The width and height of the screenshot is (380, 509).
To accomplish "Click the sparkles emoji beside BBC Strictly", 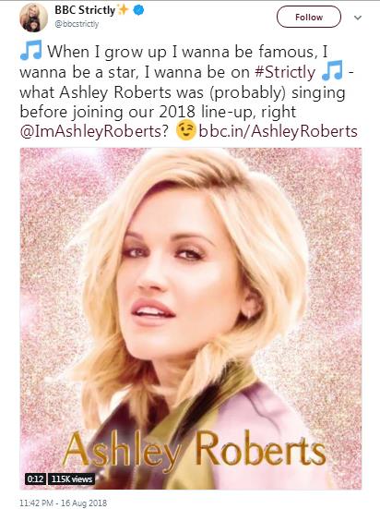I will [x=124, y=10].
